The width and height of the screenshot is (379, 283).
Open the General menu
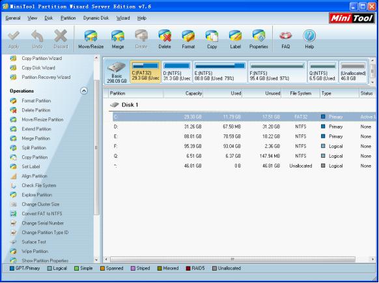click(x=13, y=18)
